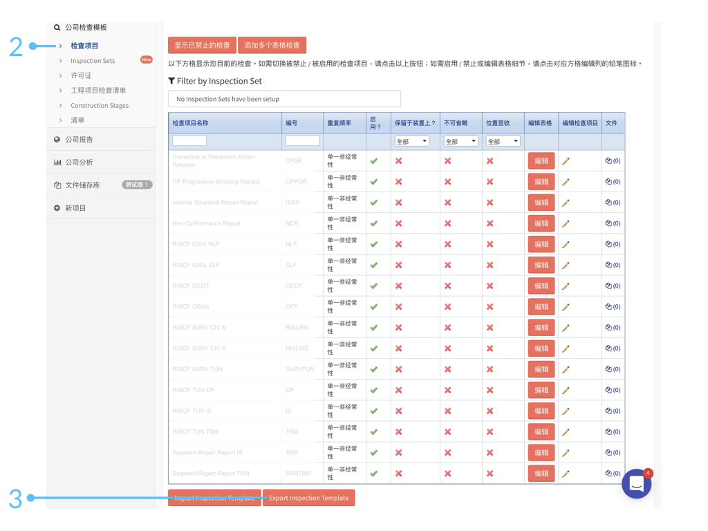Toggle 不可省略 cross in ISRR row
The width and height of the screenshot is (708, 531).
tap(447, 203)
